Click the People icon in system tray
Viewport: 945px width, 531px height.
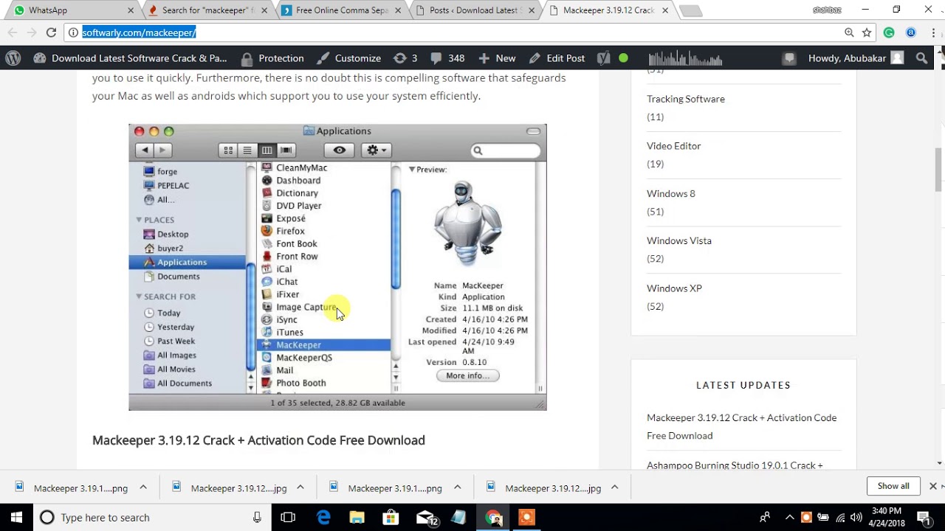[765, 517]
